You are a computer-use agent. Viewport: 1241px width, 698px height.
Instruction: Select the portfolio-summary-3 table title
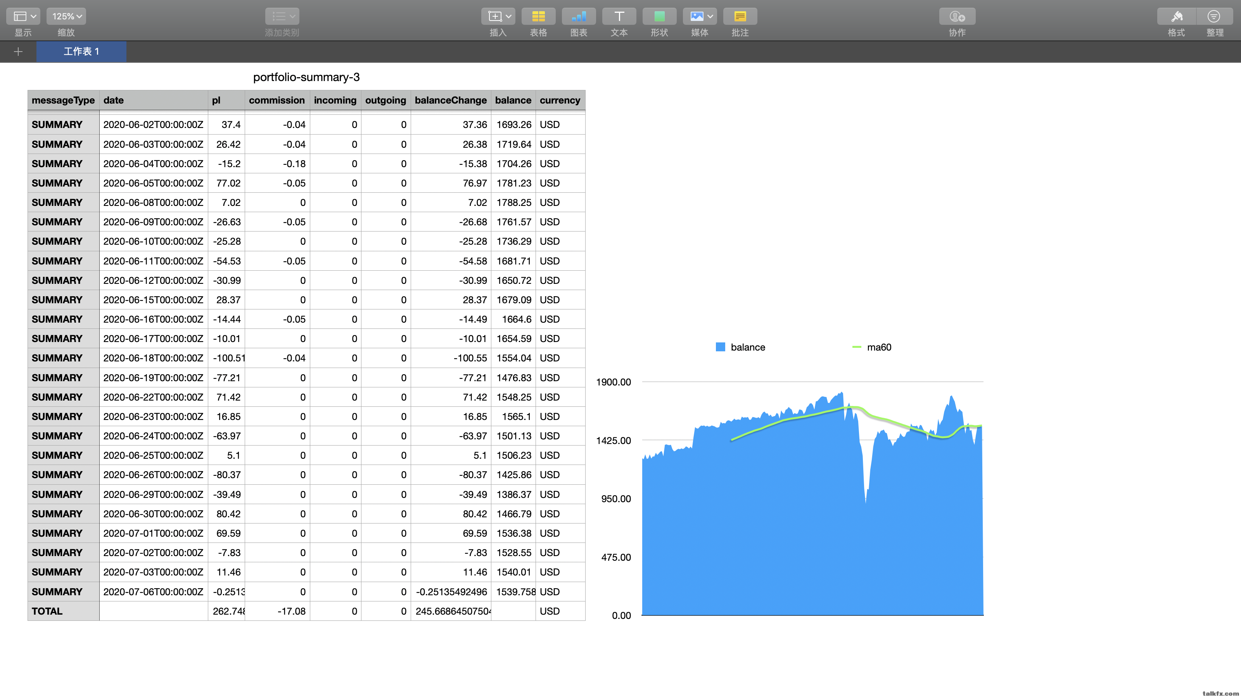click(x=306, y=77)
